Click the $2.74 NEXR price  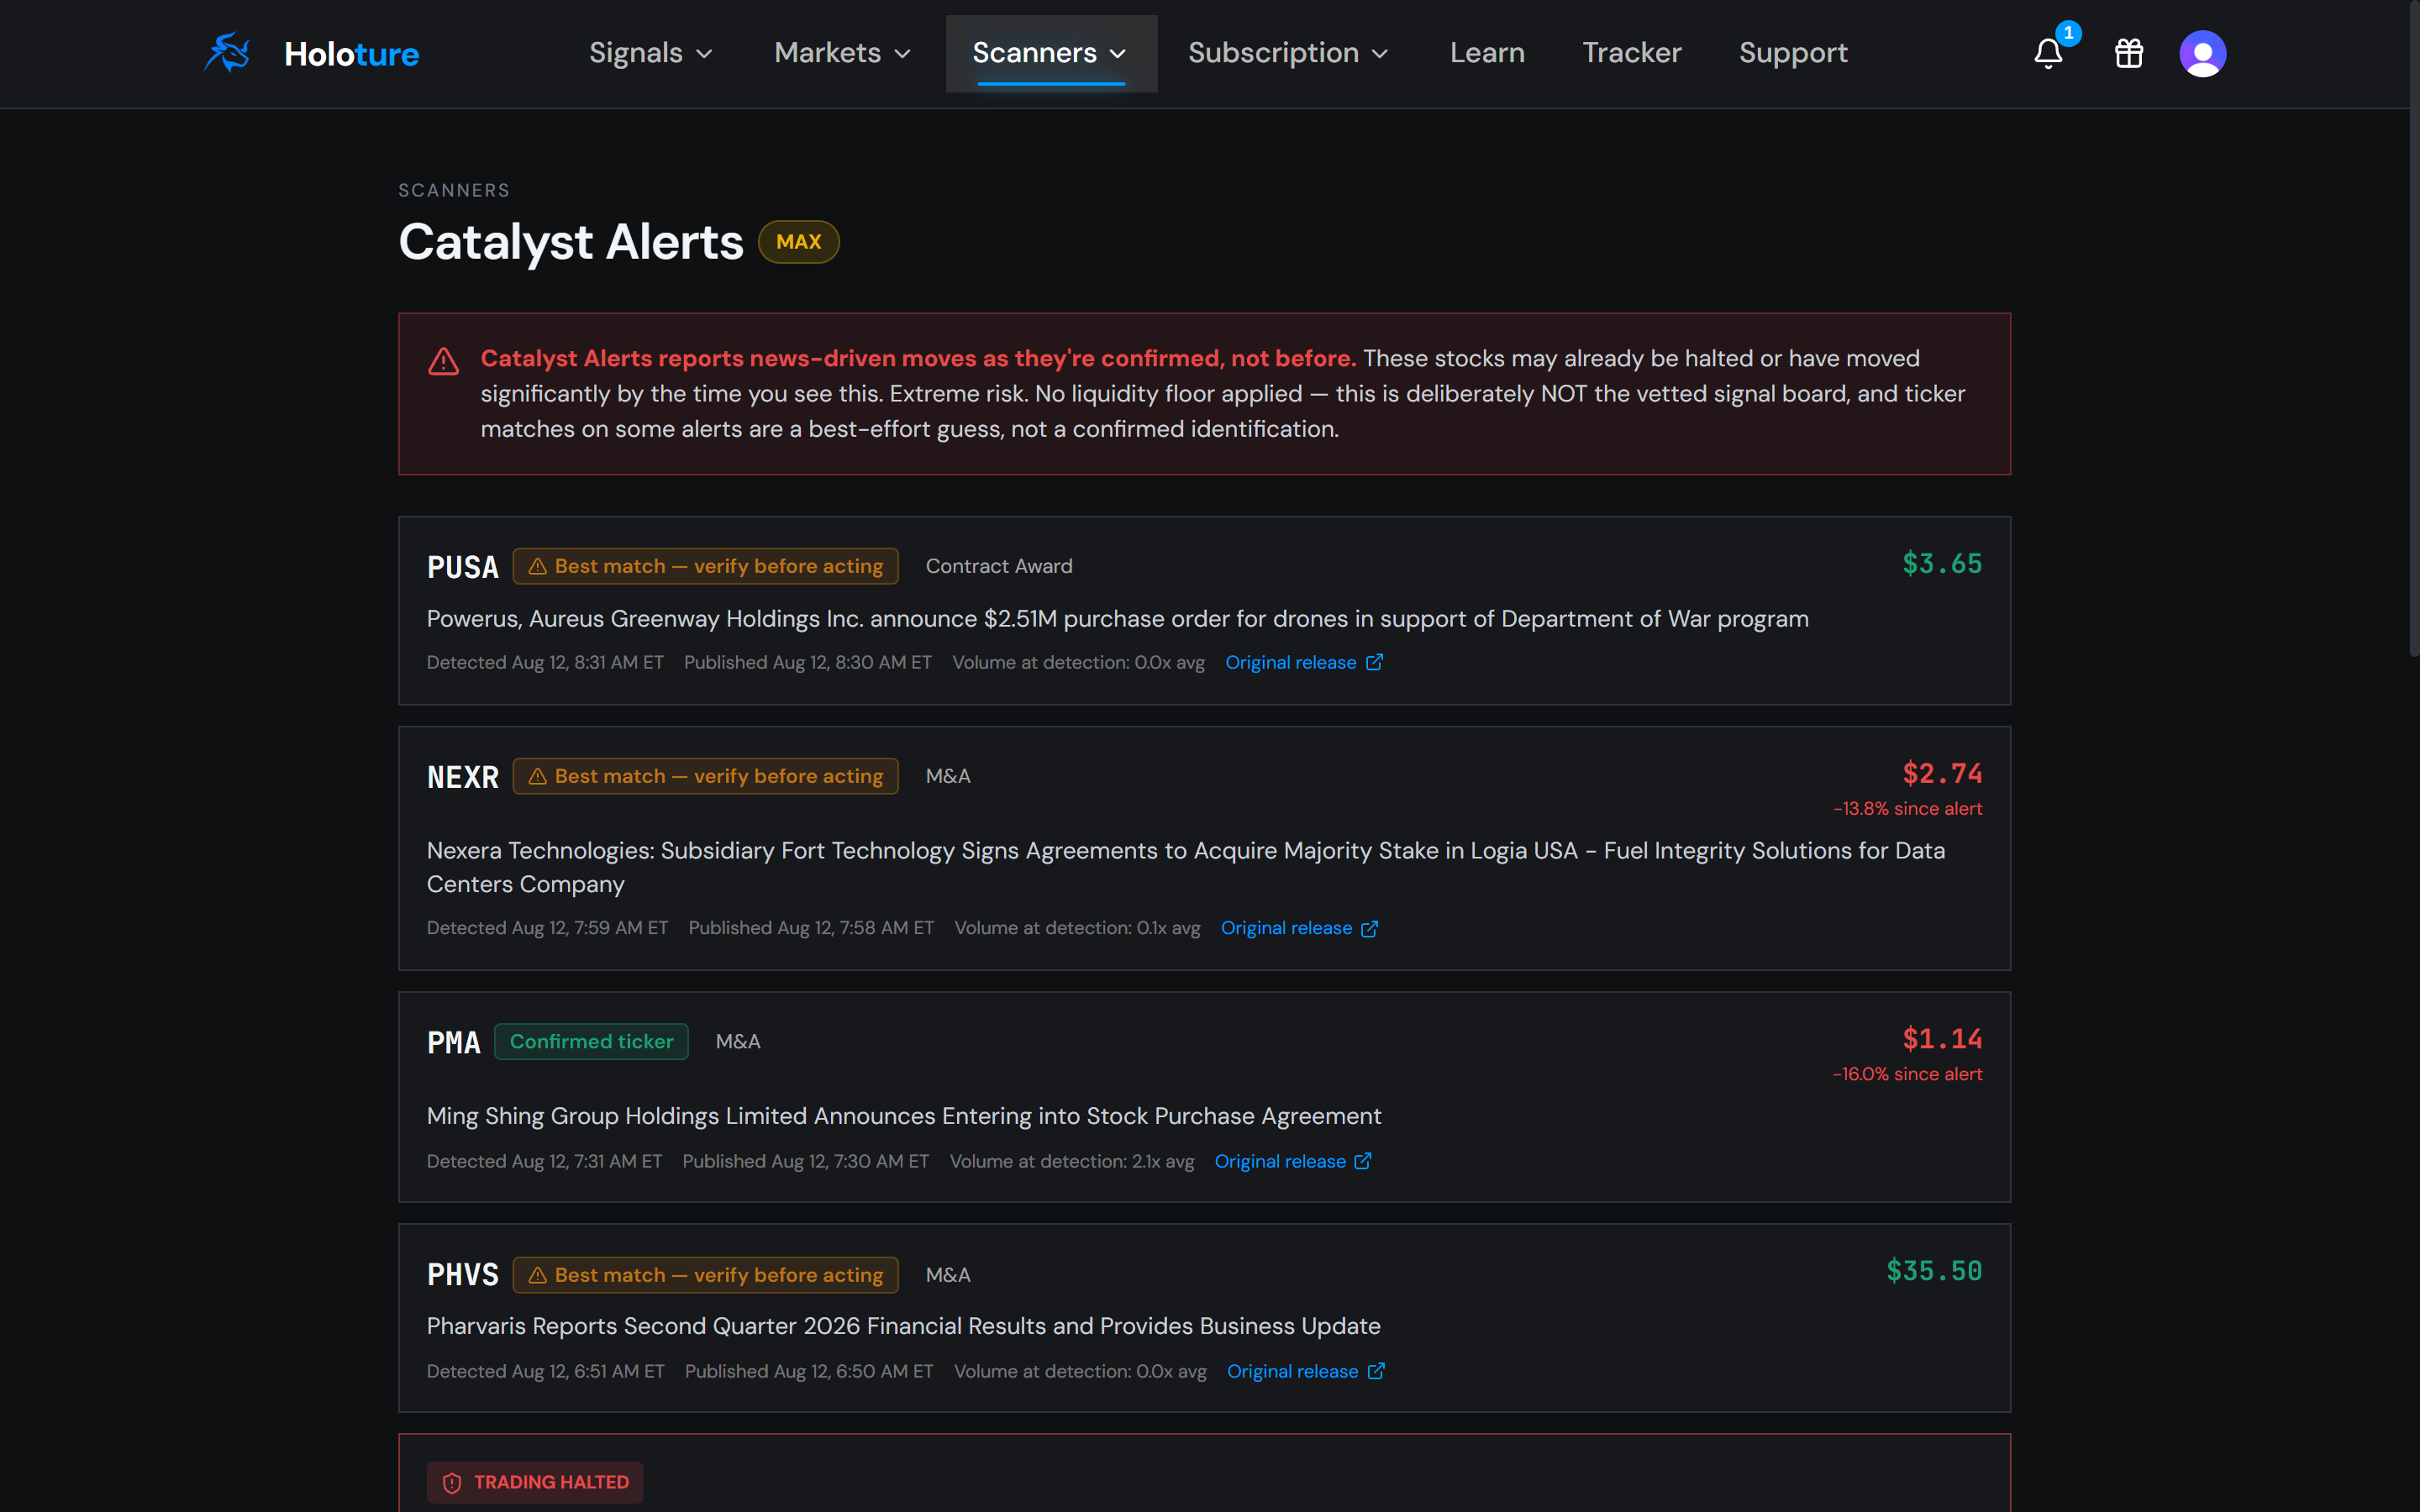pyautogui.click(x=1942, y=773)
